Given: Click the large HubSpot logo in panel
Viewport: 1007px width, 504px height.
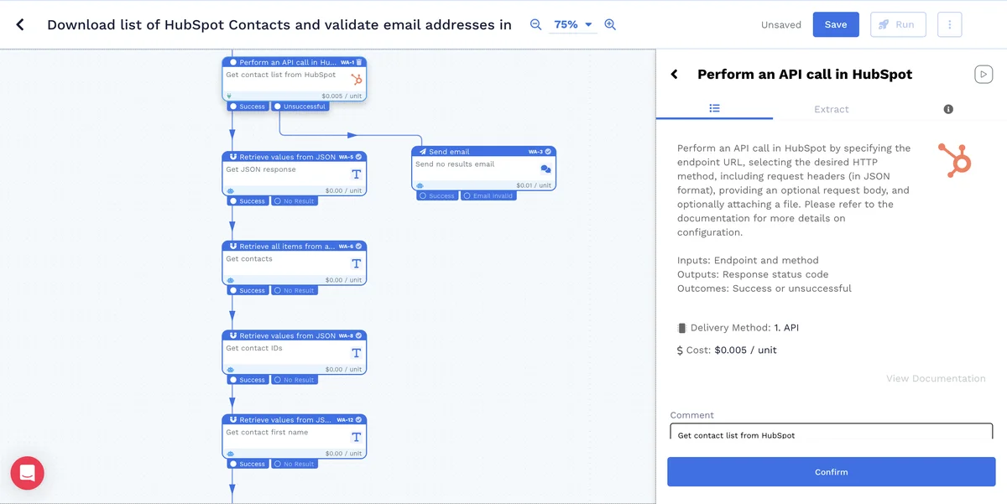Looking at the screenshot, I should pos(955,160).
